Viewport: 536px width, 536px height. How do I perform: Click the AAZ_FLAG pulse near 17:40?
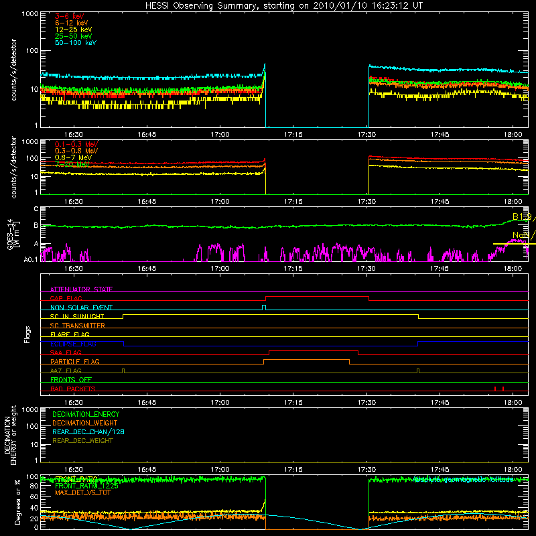tap(418, 371)
